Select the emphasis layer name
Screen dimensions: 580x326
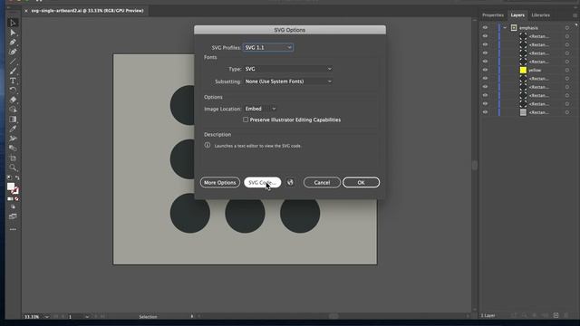click(x=528, y=28)
